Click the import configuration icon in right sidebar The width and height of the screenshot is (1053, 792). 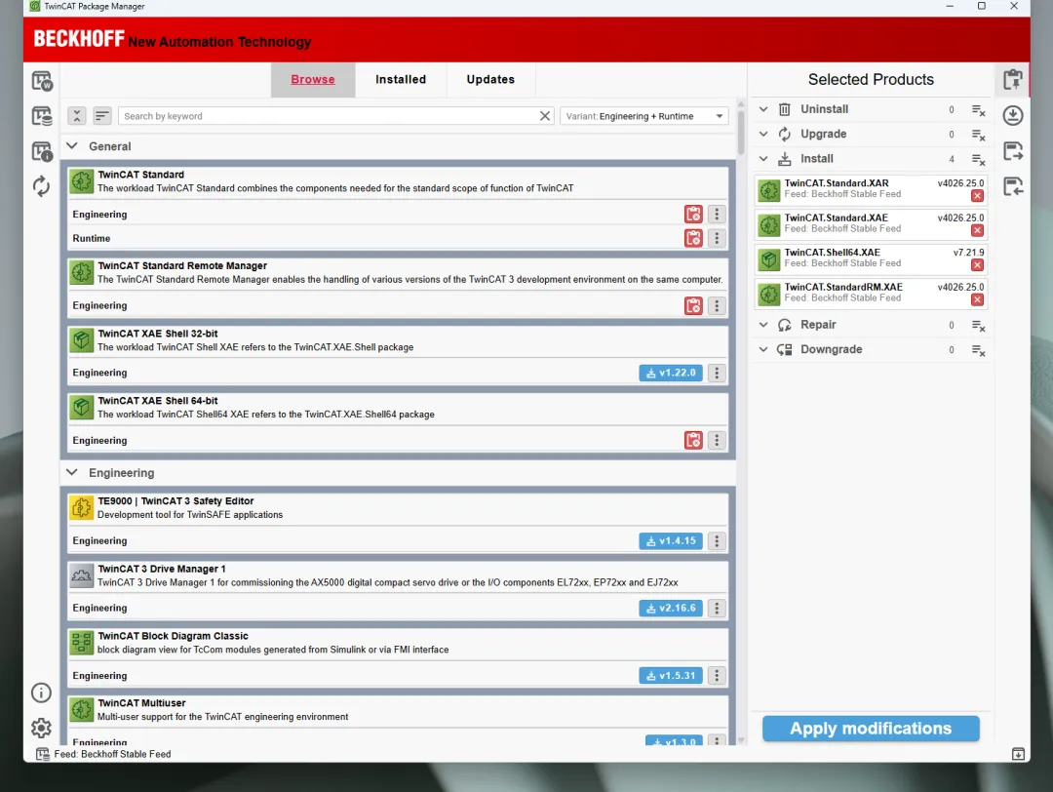[1013, 186]
